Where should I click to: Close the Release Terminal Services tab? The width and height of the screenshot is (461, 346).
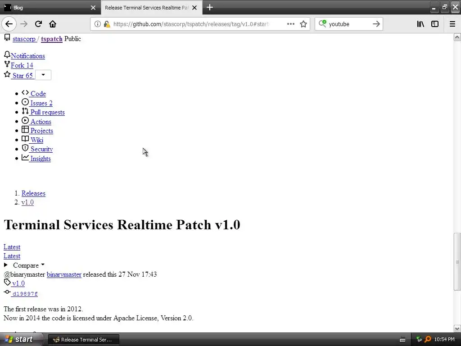click(194, 8)
